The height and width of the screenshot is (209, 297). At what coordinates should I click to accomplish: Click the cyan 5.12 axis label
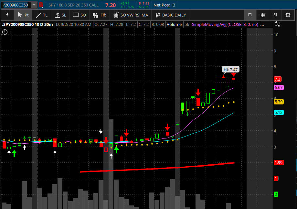coord(279,113)
